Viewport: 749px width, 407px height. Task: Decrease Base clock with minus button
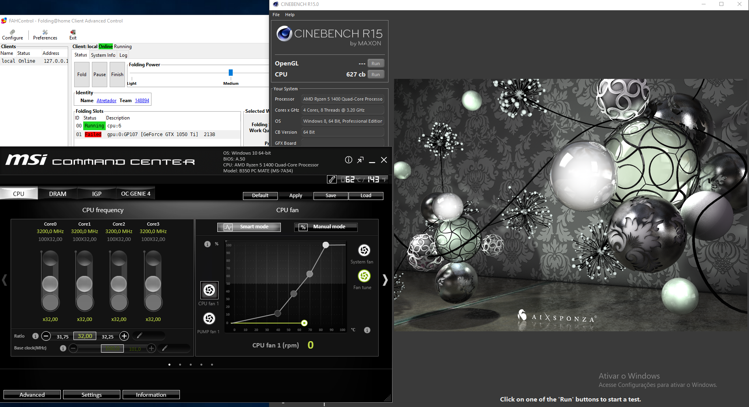tap(73, 348)
